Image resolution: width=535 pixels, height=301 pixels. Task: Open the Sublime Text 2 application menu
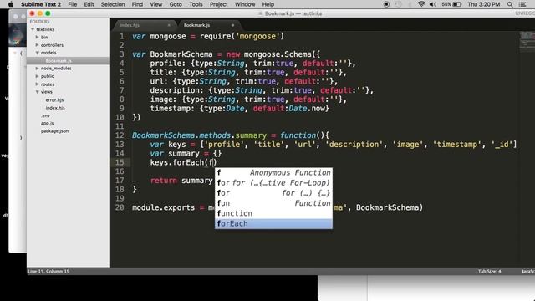tap(41, 4)
